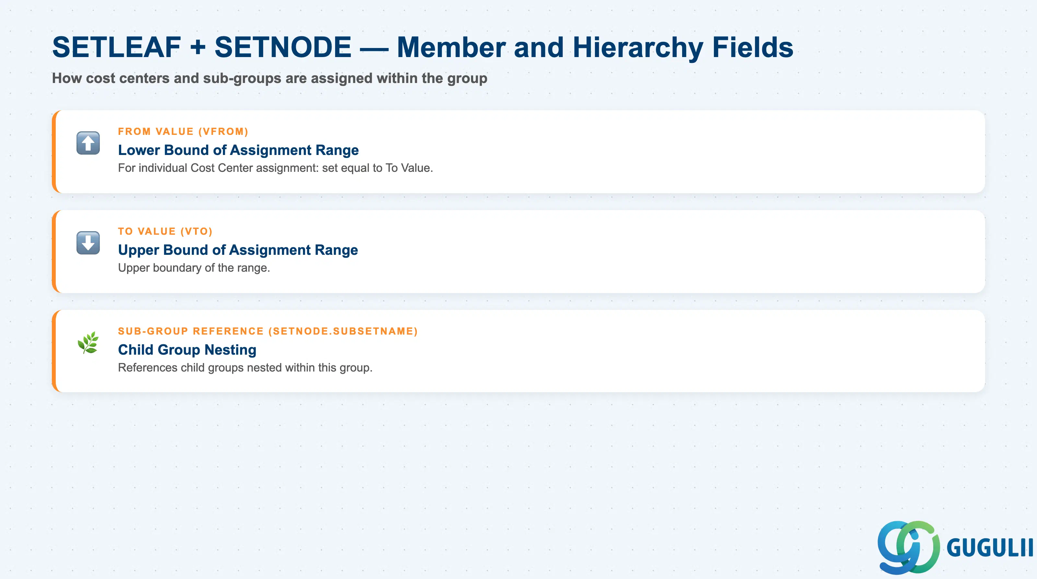Click the text "References child groups nested within this group."

click(x=245, y=368)
